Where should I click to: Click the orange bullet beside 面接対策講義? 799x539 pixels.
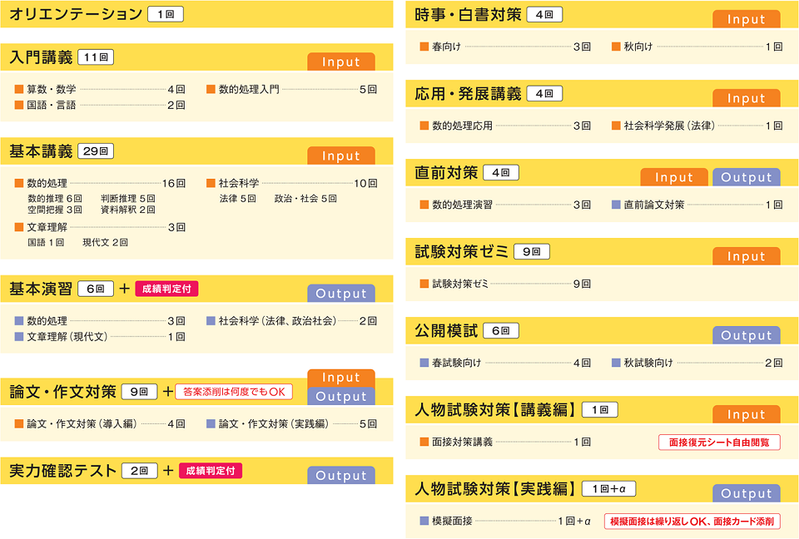[424, 442]
